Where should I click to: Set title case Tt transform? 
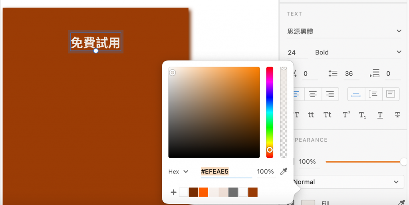(328, 115)
